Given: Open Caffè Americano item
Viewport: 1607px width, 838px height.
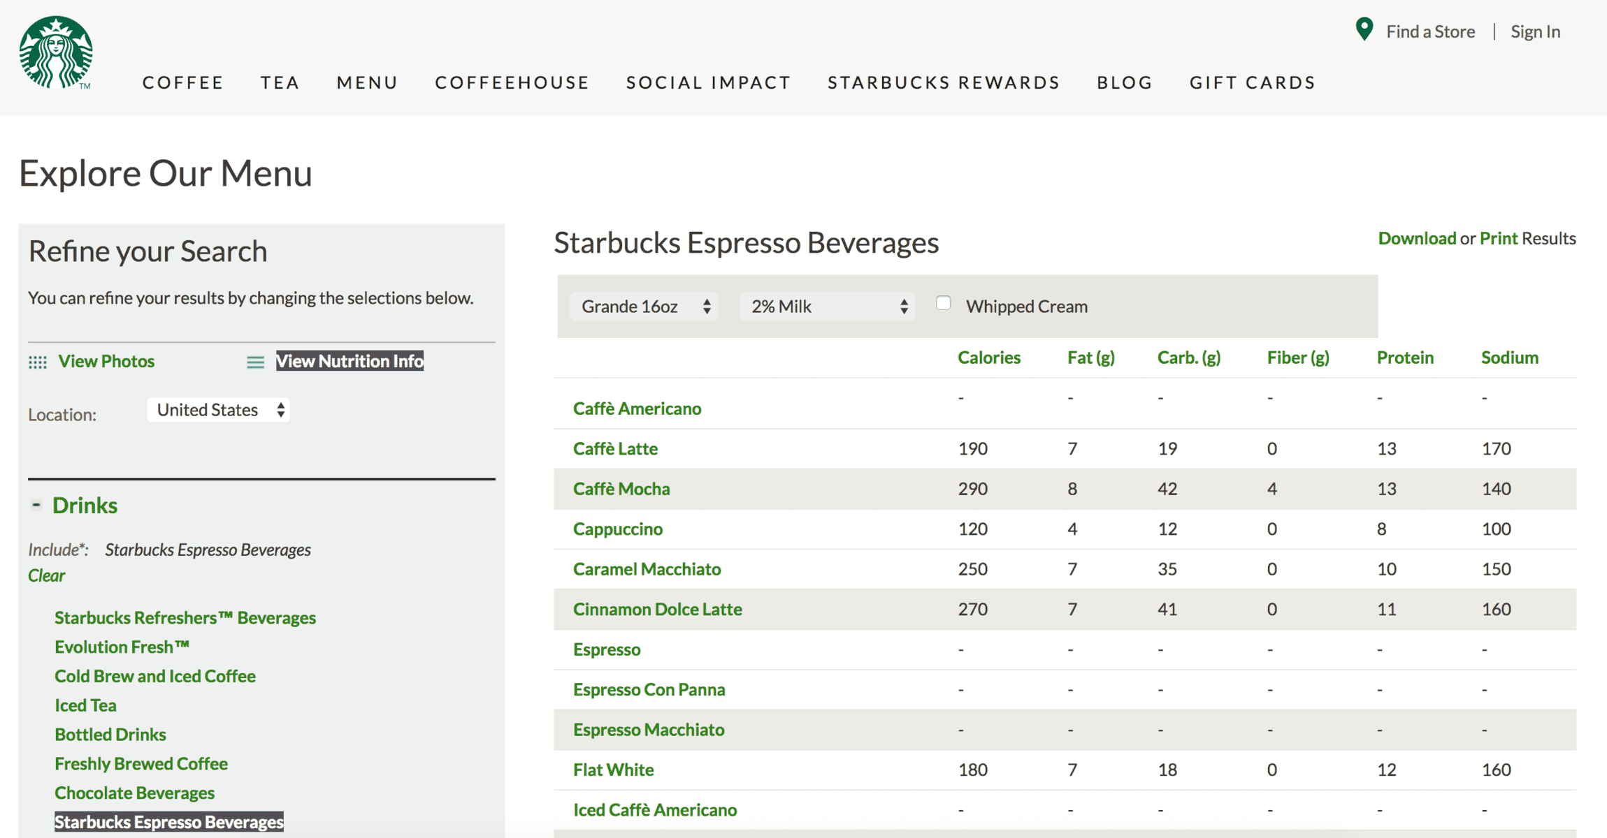Looking at the screenshot, I should [637, 409].
